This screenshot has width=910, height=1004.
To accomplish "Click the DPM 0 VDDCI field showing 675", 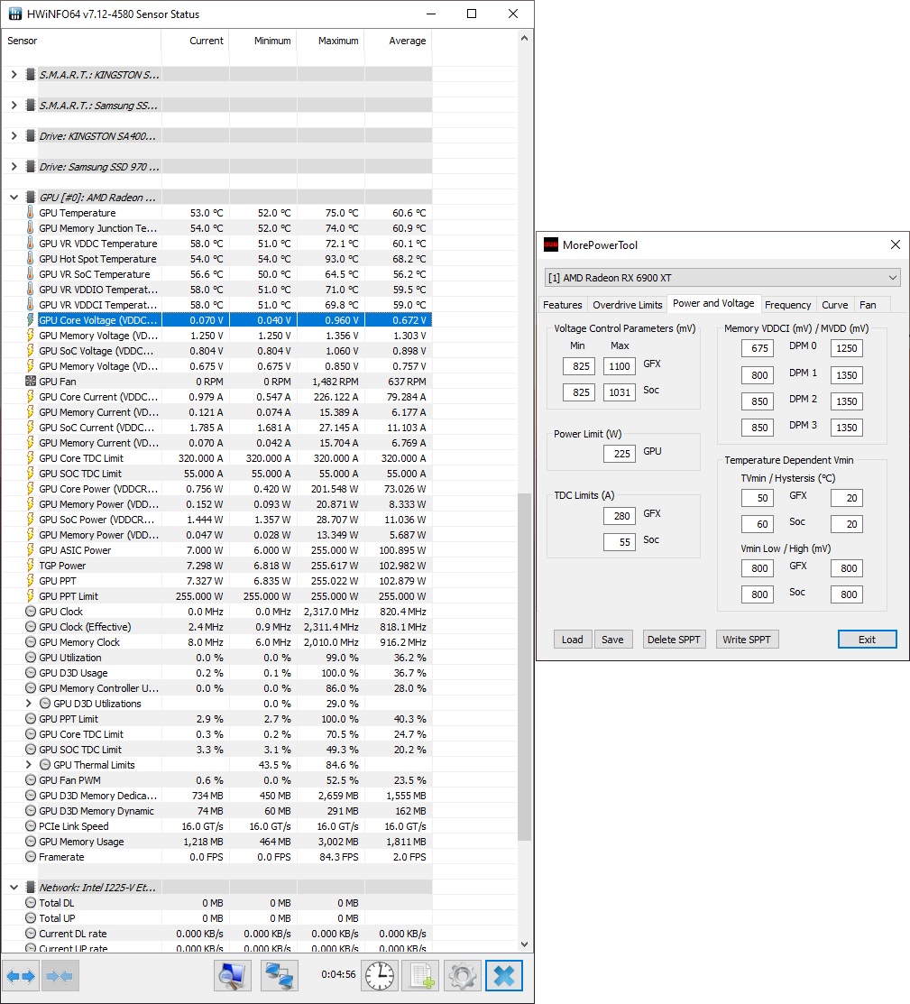I will (758, 348).
